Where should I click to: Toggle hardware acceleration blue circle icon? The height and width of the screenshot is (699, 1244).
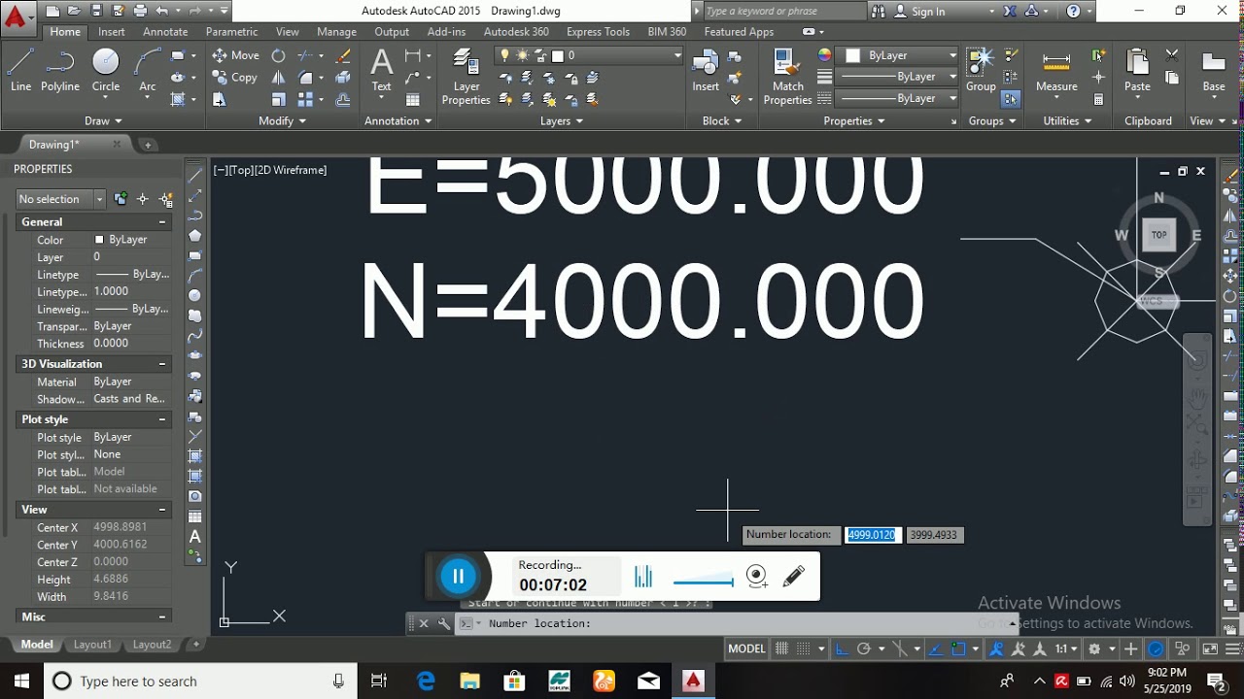click(x=1156, y=649)
